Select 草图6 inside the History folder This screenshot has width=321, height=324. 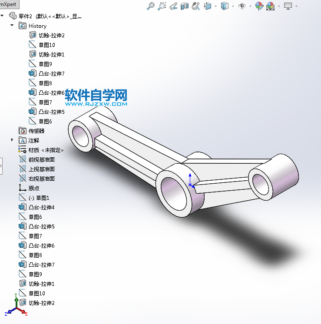(40, 121)
